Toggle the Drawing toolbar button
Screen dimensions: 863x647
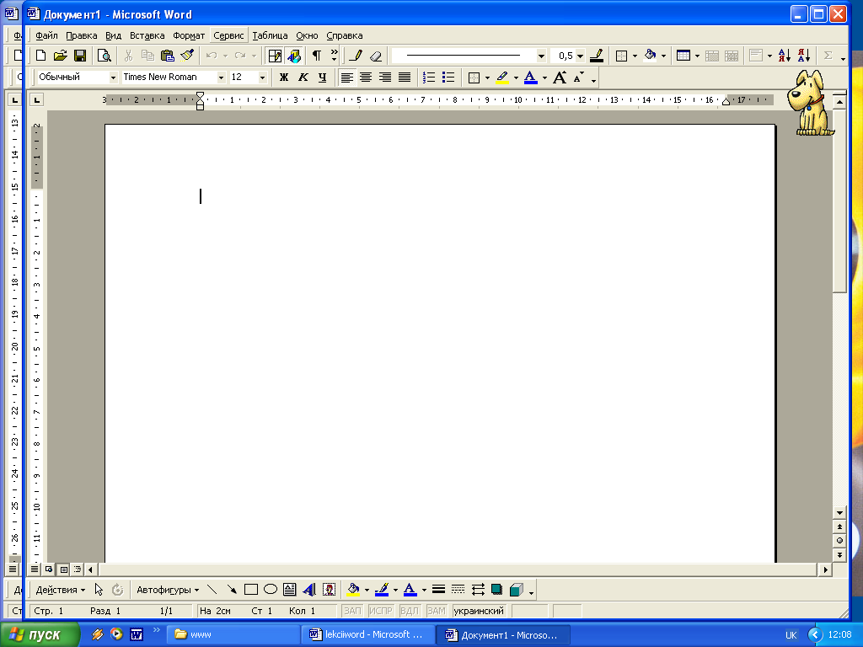294,56
